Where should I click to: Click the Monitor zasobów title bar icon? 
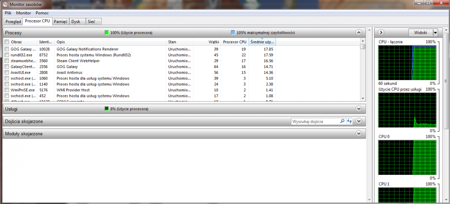click(x=5, y=4)
